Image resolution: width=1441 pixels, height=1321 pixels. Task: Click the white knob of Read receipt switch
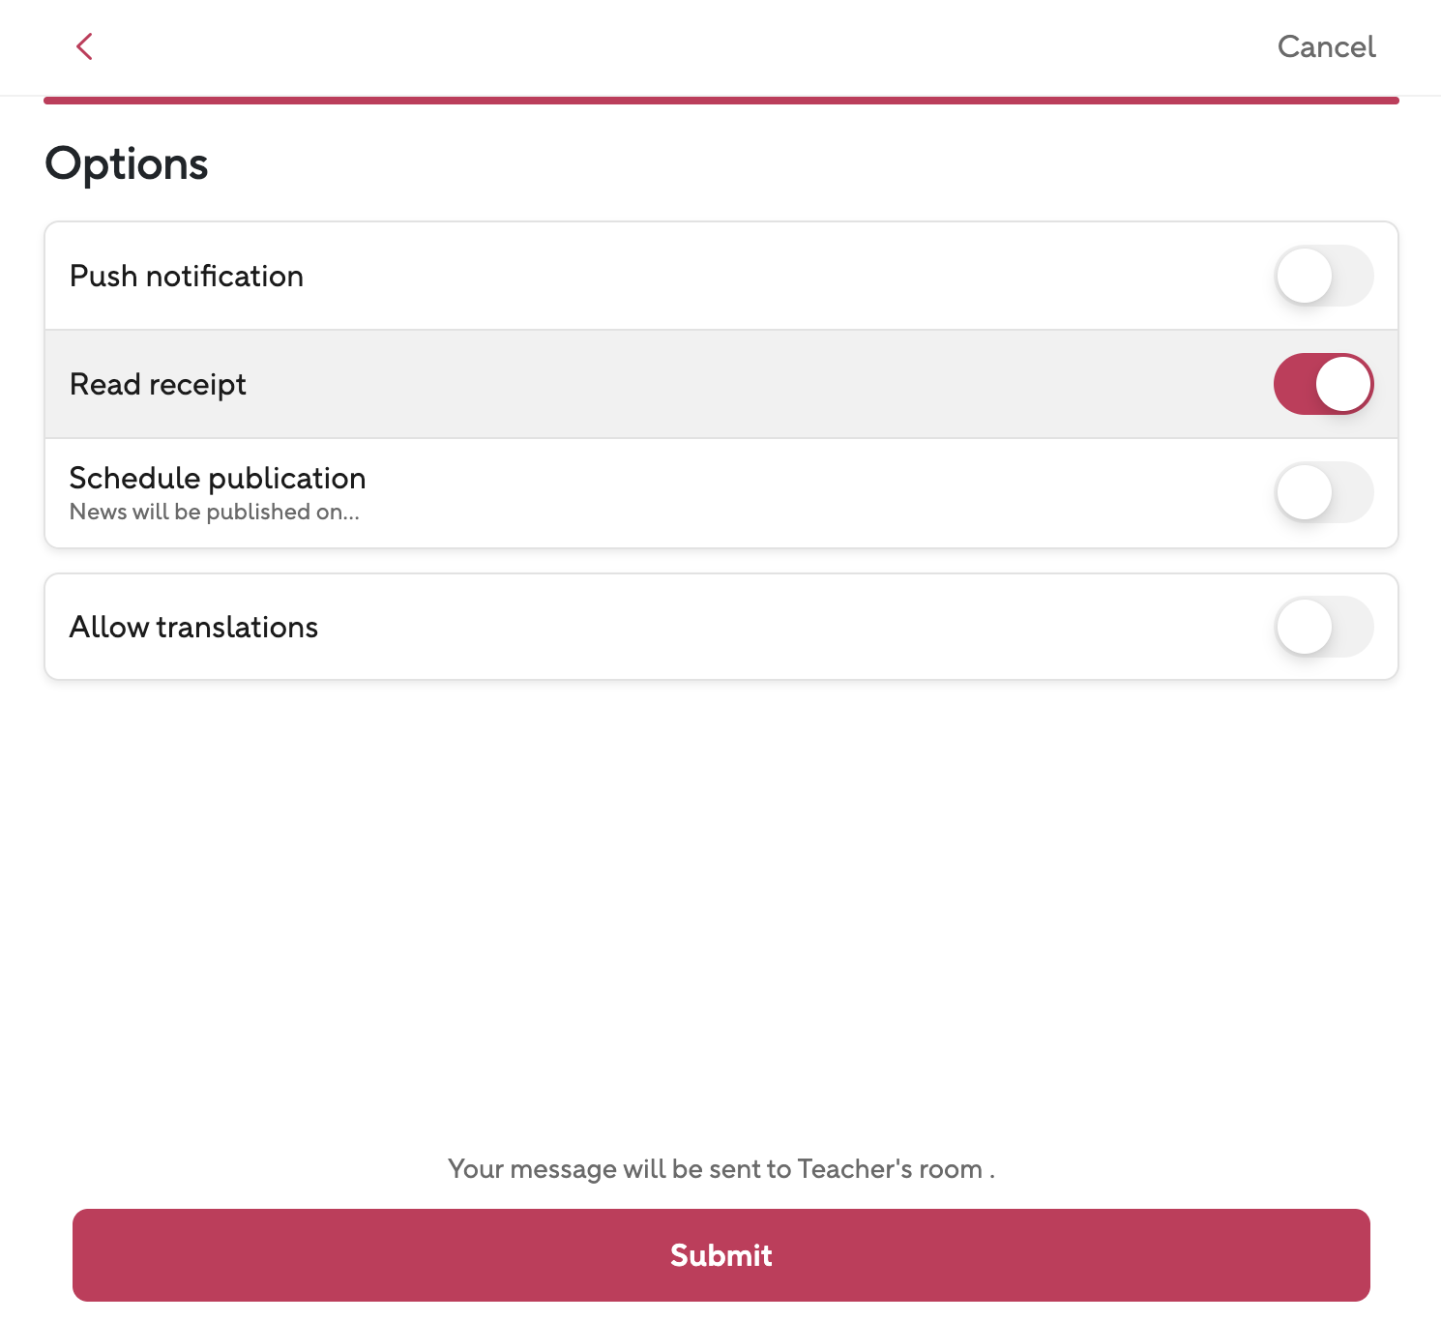[1343, 384]
